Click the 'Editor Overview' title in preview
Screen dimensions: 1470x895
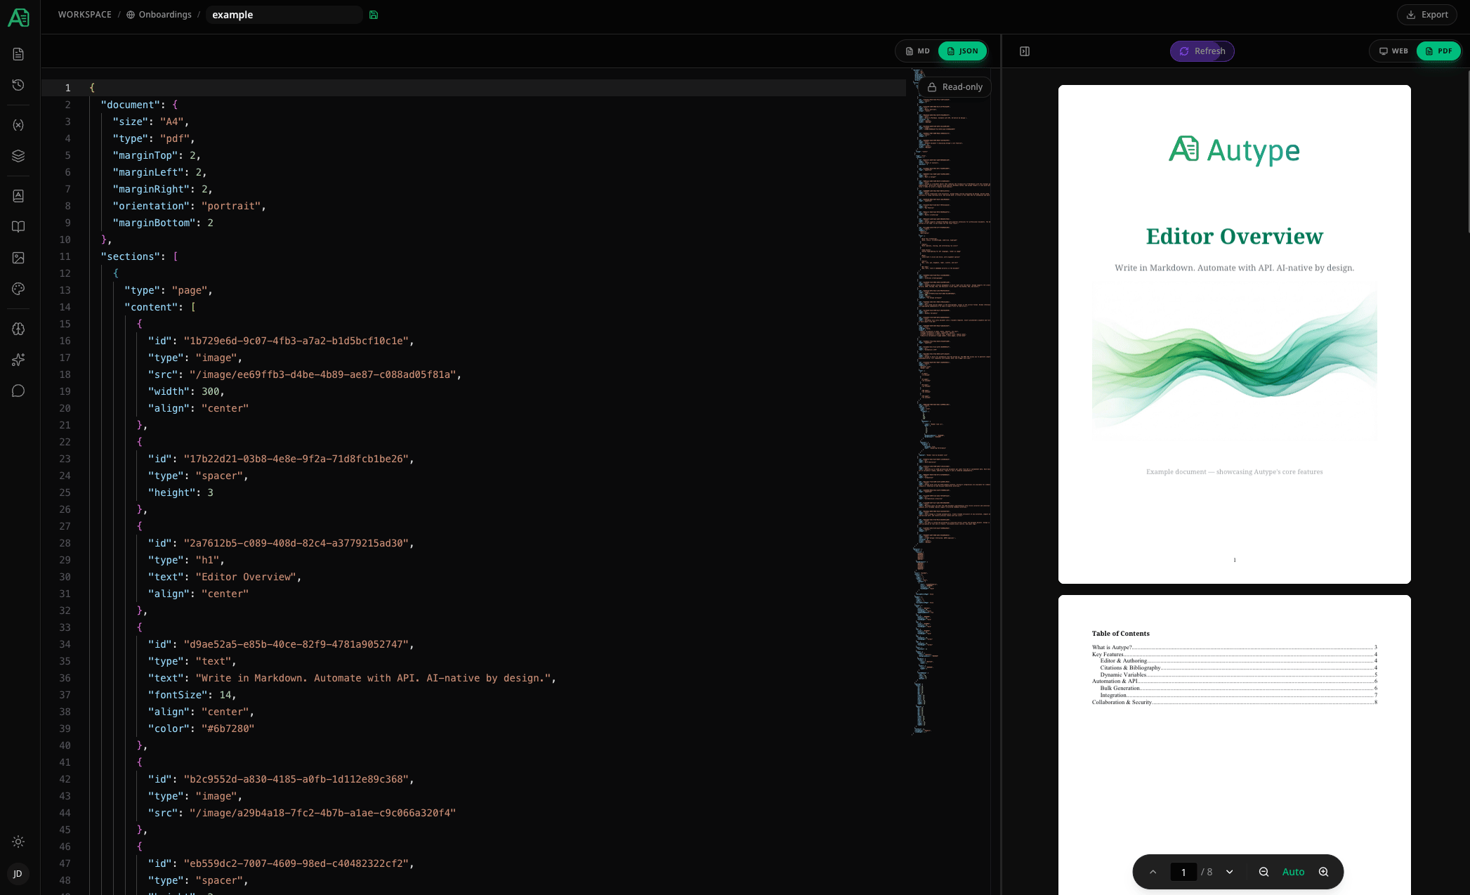pyautogui.click(x=1235, y=237)
